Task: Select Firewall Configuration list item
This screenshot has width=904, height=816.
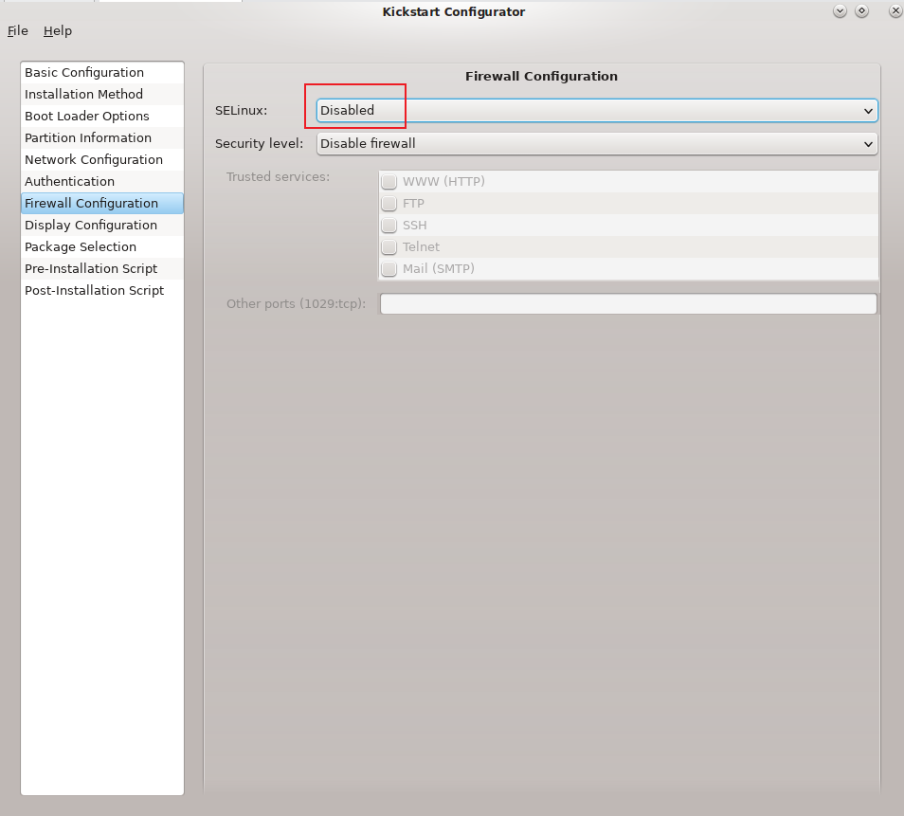Action: coord(102,203)
